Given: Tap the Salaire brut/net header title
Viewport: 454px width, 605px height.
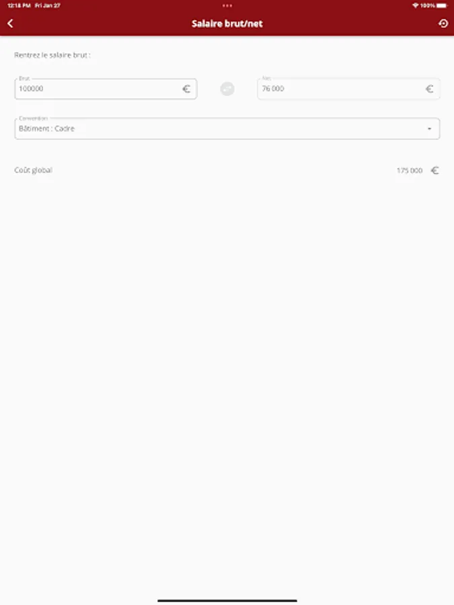Looking at the screenshot, I should click(227, 24).
